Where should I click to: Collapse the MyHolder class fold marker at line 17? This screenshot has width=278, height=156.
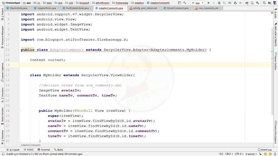click(19, 75)
